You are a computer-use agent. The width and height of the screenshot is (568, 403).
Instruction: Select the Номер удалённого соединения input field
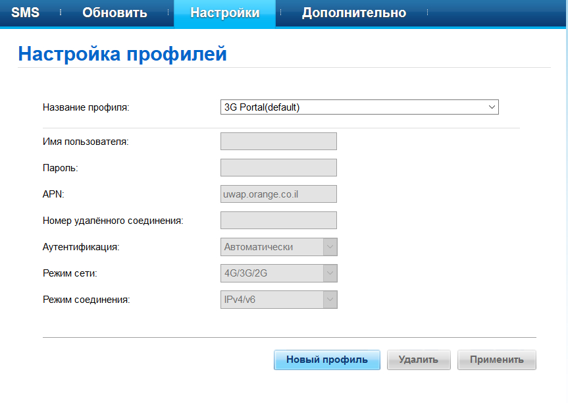tap(278, 221)
